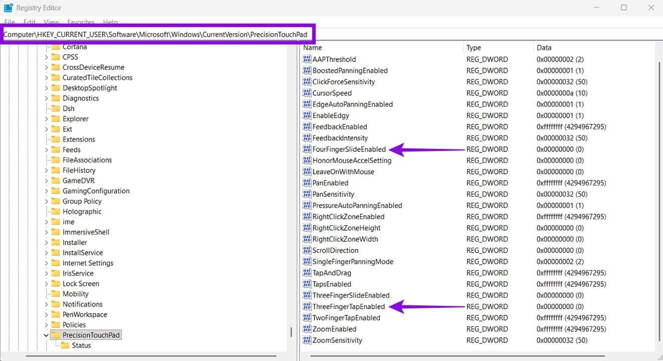Screen dimensions: 663x361
Task: Click the EnableEdgy value icon
Action: pyautogui.click(x=307, y=115)
